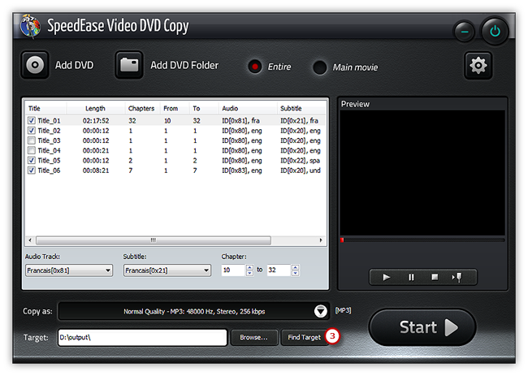This screenshot has width=528, height=376.
Task: Pause the preview video
Action: click(x=411, y=277)
